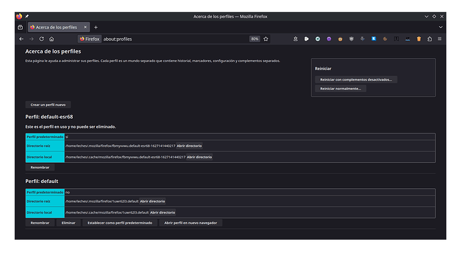Go back with the back arrow

[x=21, y=39]
